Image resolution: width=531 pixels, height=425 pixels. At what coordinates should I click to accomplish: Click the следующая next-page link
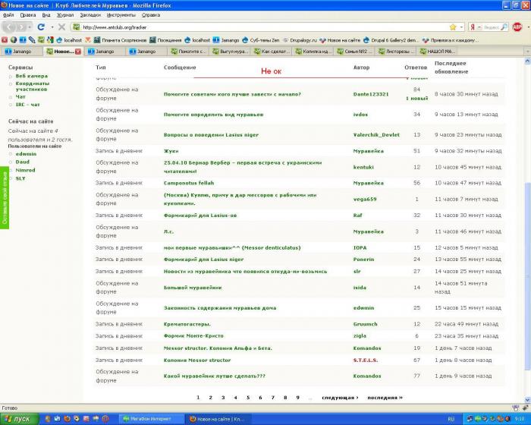tap(339, 397)
